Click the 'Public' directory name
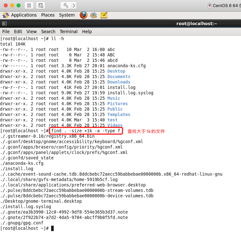241x233 pixels. [115, 109]
